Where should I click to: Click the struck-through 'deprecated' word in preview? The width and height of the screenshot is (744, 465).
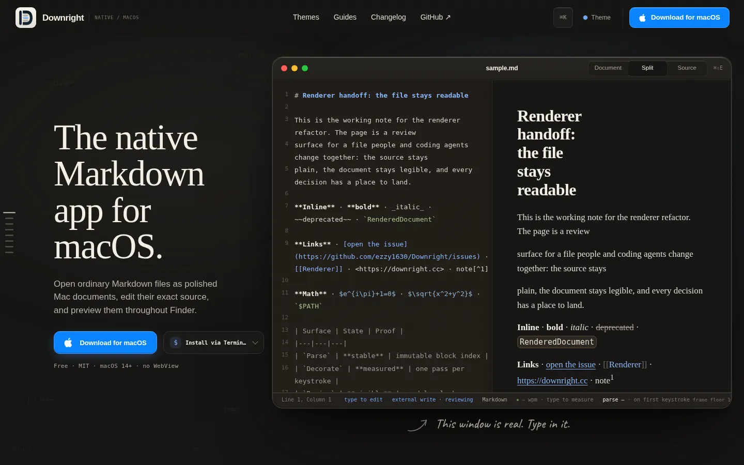click(615, 328)
